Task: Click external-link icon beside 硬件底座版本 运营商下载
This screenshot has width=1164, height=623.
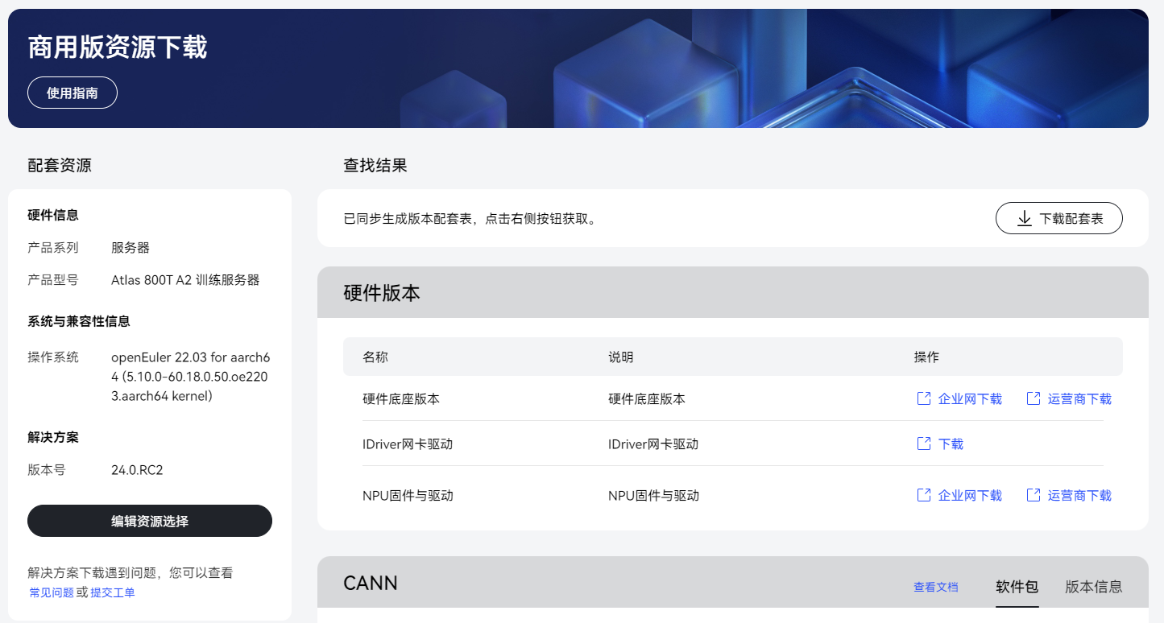Action: [x=1034, y=398]
